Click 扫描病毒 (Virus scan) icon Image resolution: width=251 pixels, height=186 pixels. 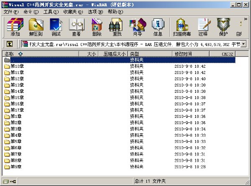coord(182,27)
